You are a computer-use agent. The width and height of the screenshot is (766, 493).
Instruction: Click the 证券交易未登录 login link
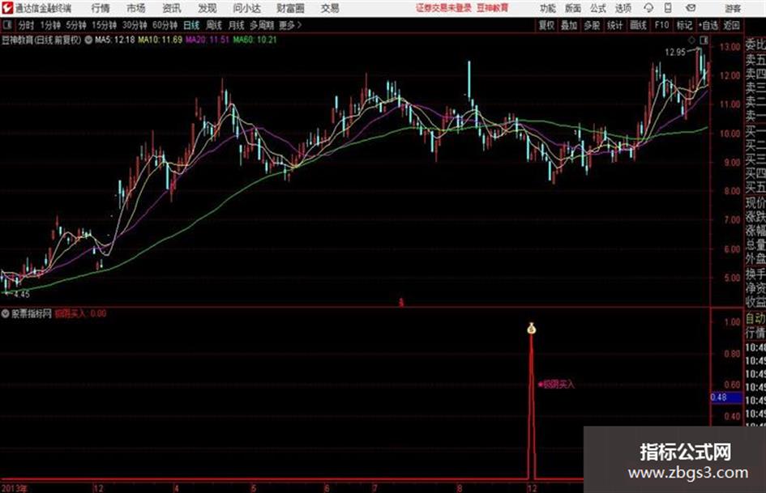[x=443, y=8]
